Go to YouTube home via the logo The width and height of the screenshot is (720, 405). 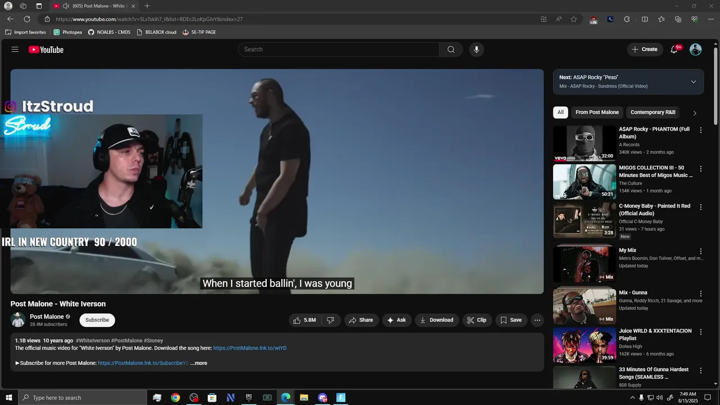46,49
